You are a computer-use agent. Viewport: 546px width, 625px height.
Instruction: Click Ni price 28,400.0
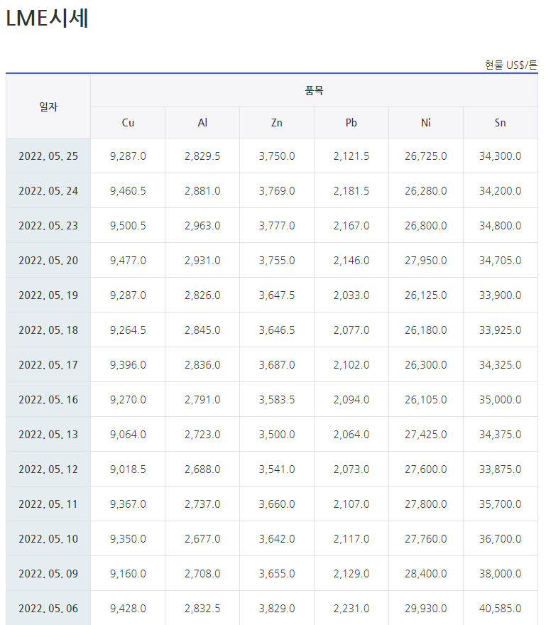point(426,574)
